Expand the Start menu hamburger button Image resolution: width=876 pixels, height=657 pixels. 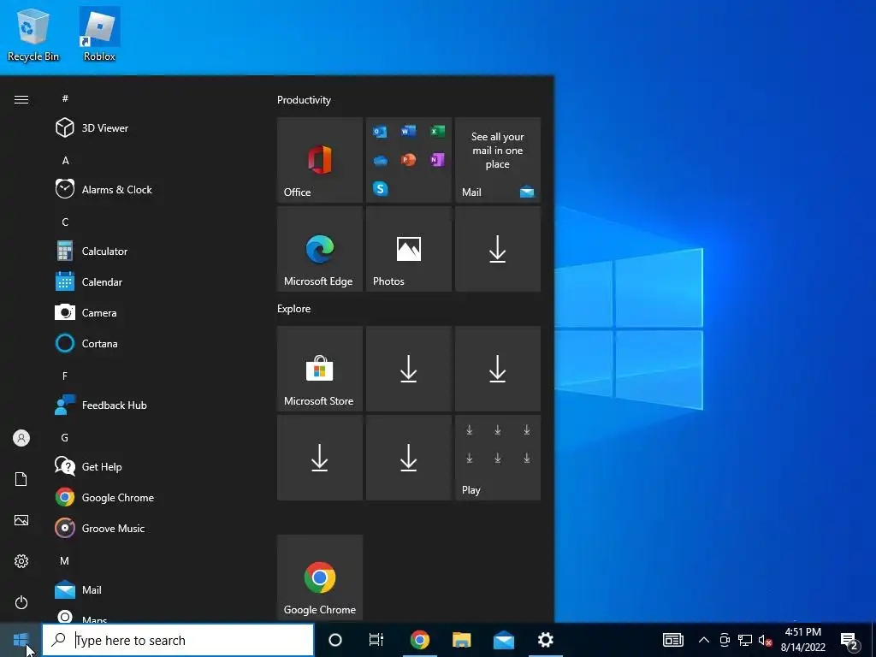click(21, 99)
